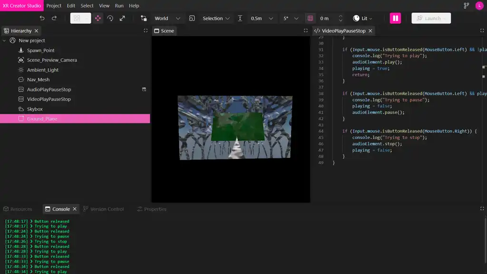
Task: Click the New project globe icon
Action: (x=12, y=40)
